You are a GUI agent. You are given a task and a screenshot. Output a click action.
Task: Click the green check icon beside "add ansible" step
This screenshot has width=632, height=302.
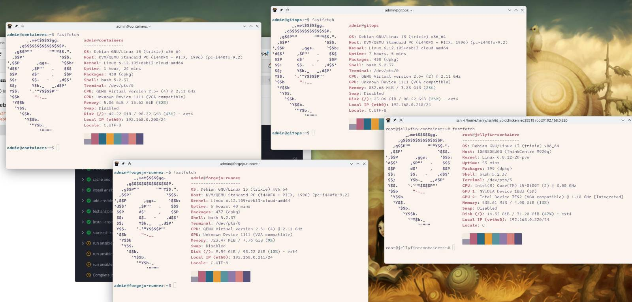(x=89, y=201)
